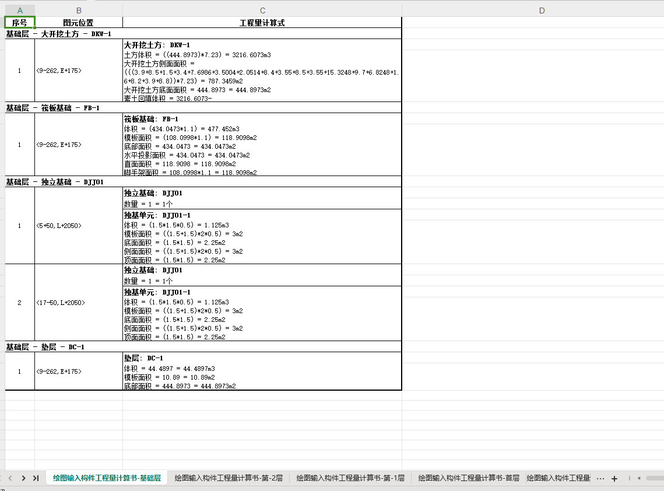Select the 绘图输入构件工程量计算书-基础层 sheet tab
The image size is (664, 491).
tap(107, 478)
